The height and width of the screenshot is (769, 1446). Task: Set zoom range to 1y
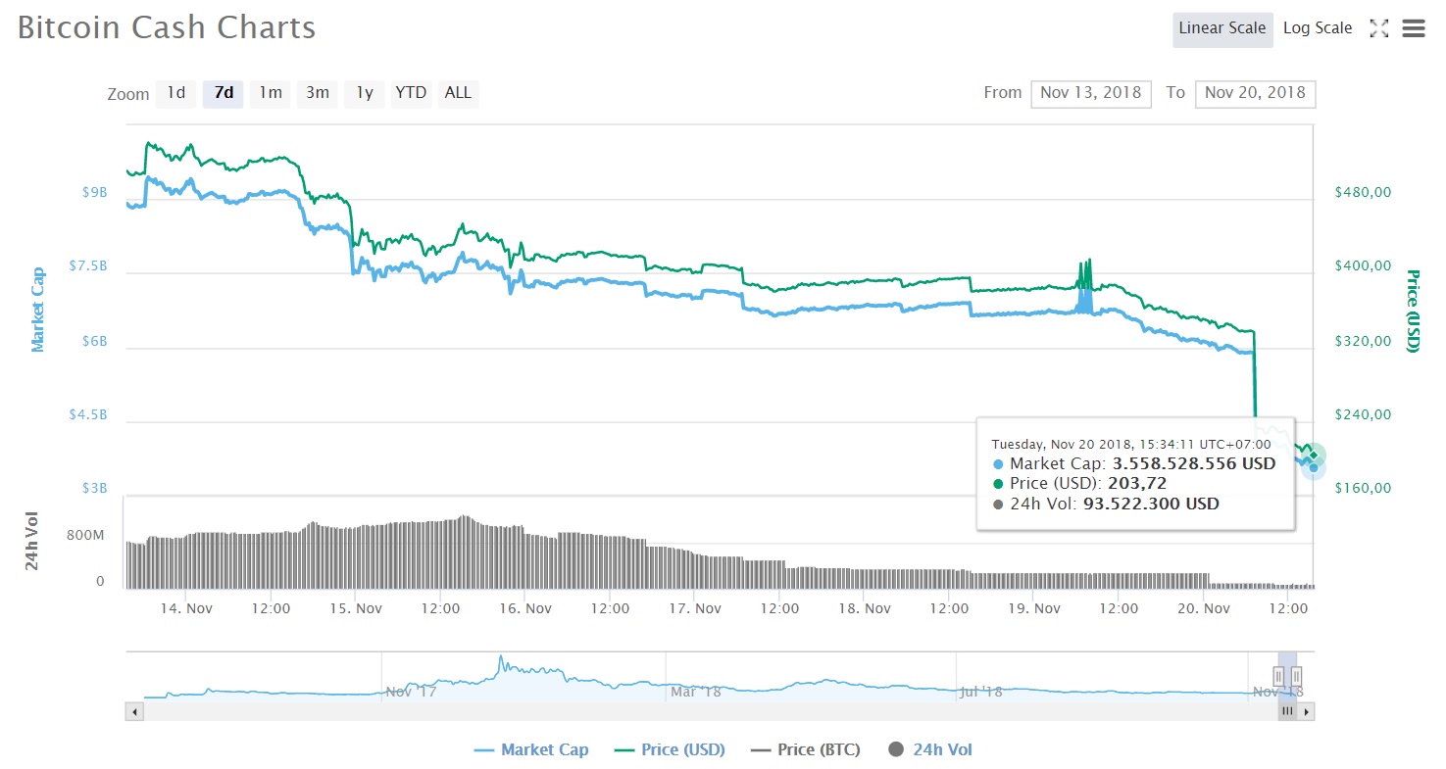point(364,93)
